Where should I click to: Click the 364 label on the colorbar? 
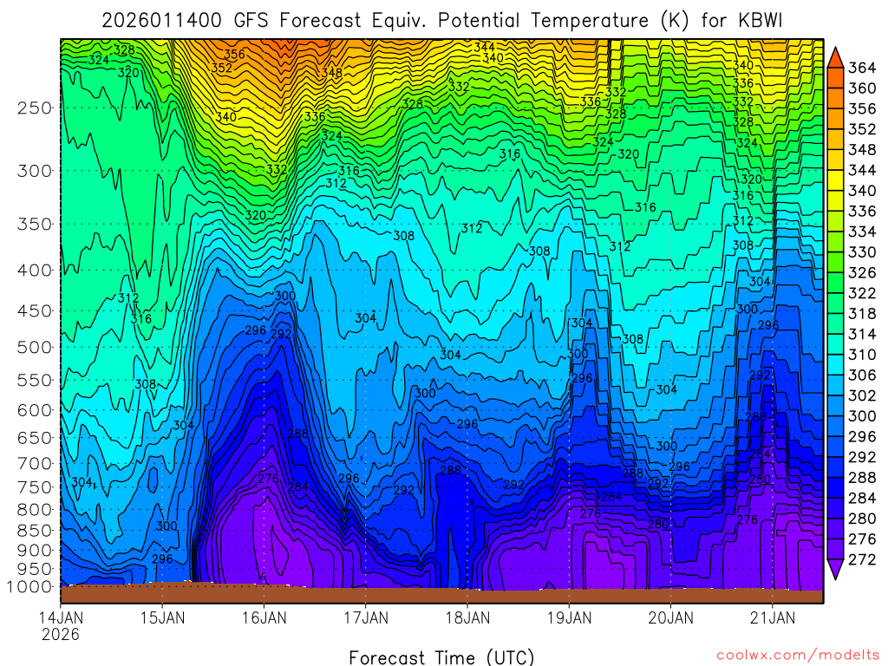(862, 68)
